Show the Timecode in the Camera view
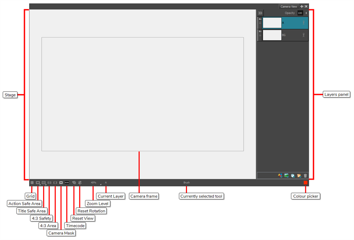This screenshot has width=354, height=240. tap(67, 182)
